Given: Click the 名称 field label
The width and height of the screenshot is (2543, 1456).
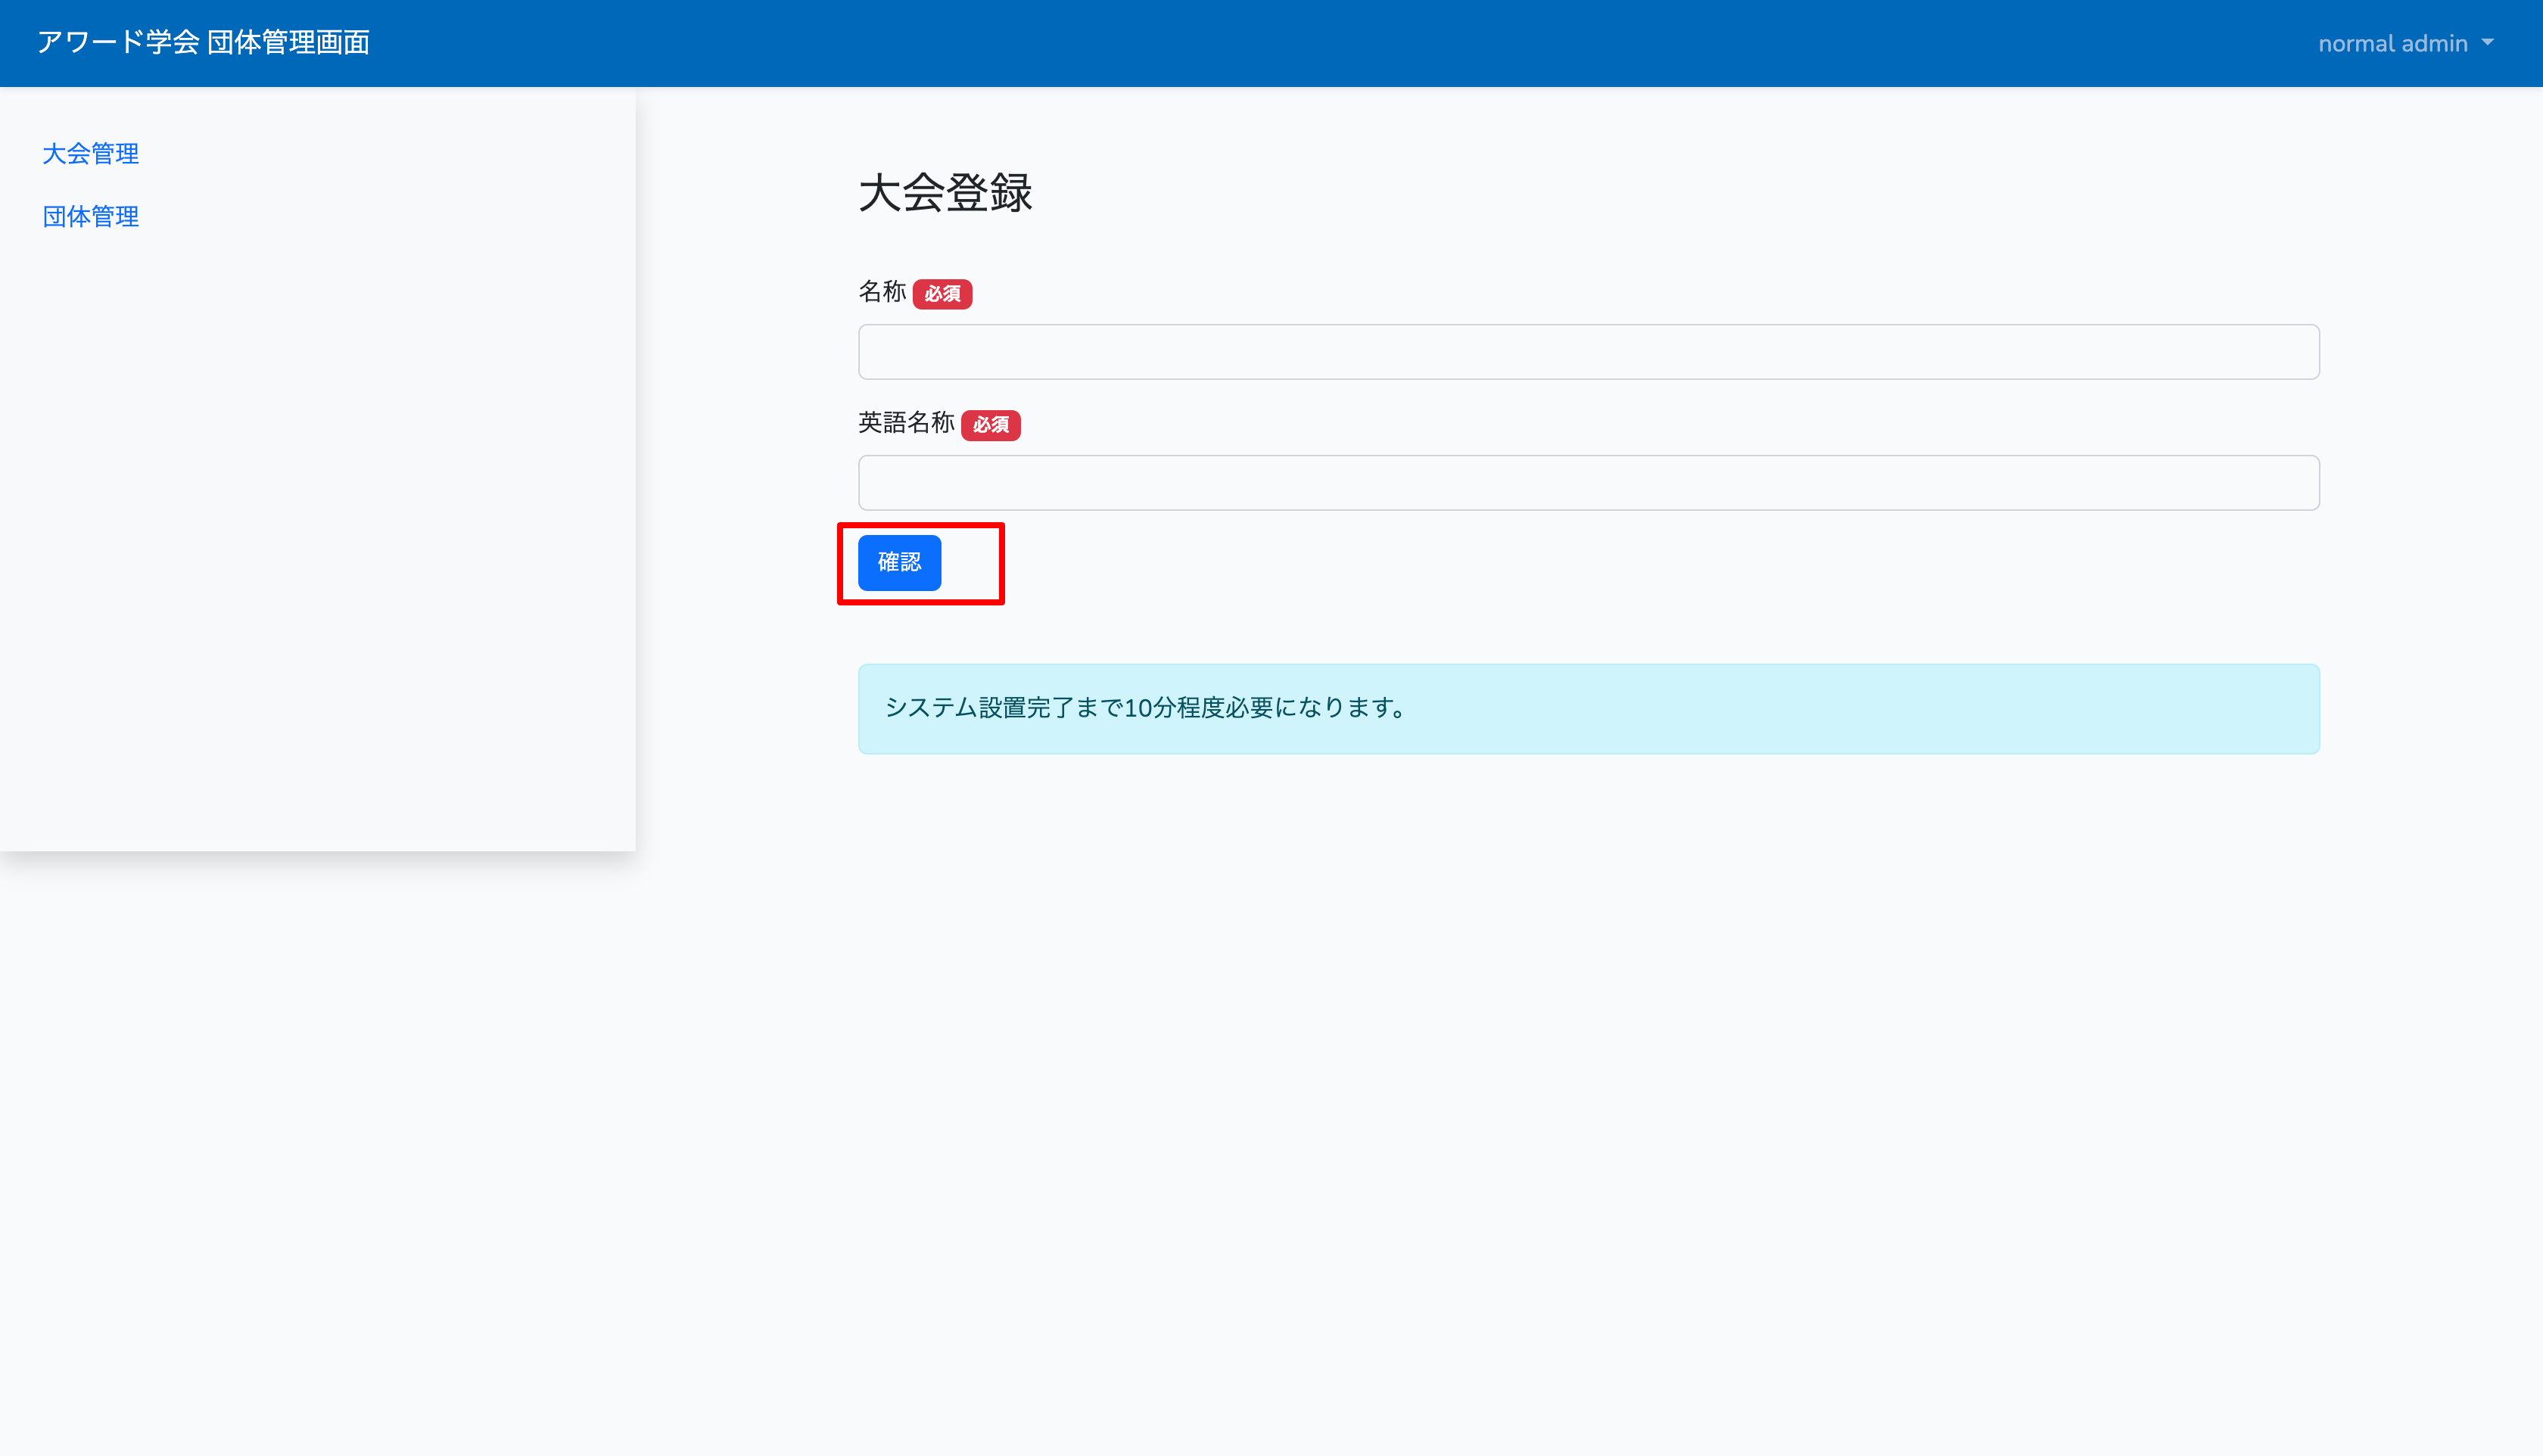Looking at the screenshot, I should click(x=882, y=292).
